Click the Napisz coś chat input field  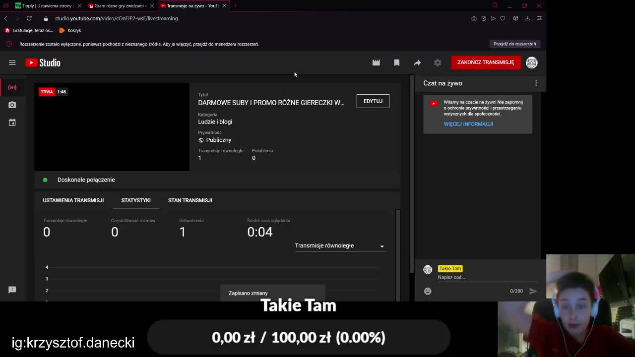click(x=487, y=278)
